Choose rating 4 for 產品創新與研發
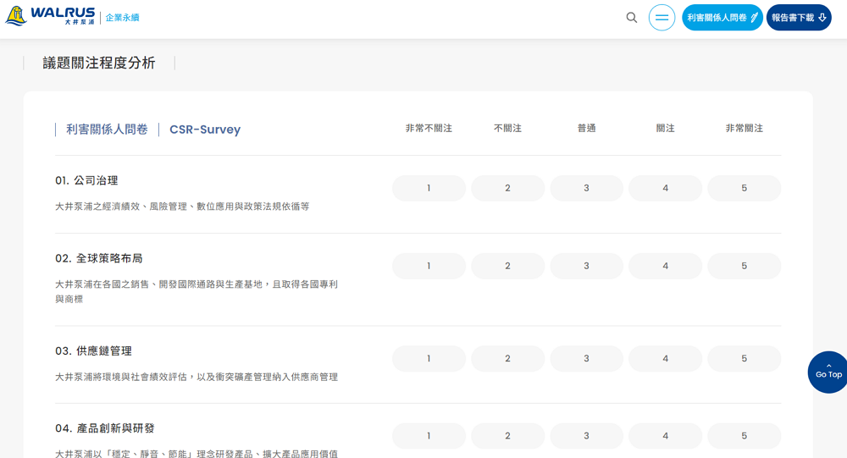The image size is (847, 458). click(665, 436)
